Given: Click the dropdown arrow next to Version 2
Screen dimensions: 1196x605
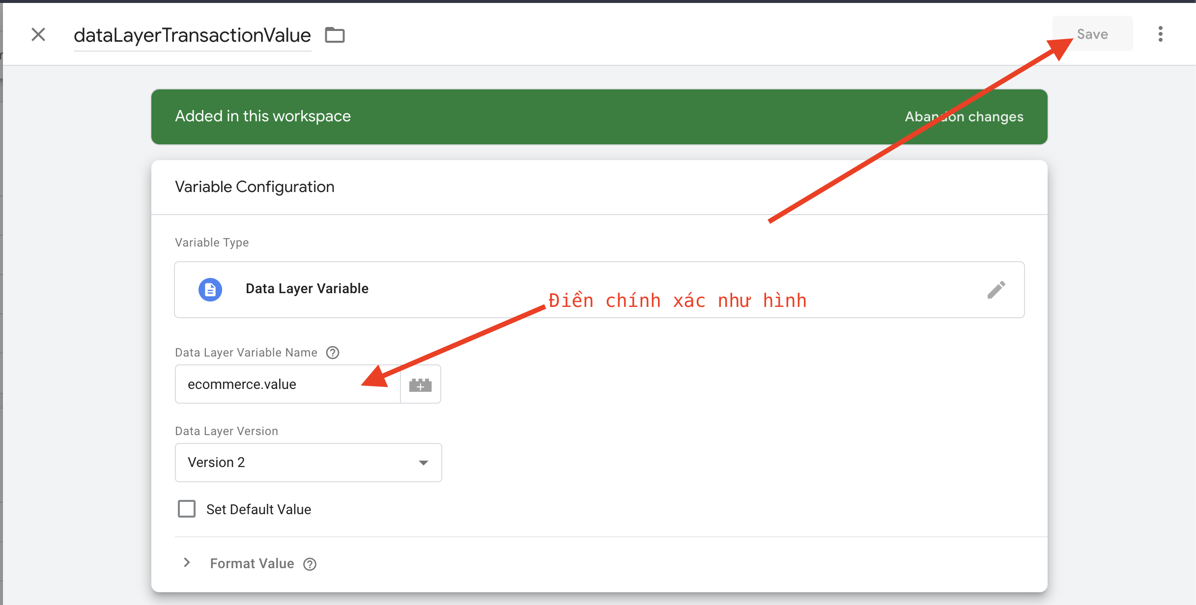Looking at the screenshot, I should click(x=423, y=463).
